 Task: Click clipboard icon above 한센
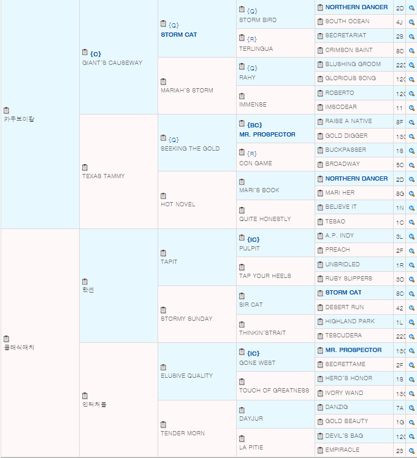coord(85,282)
